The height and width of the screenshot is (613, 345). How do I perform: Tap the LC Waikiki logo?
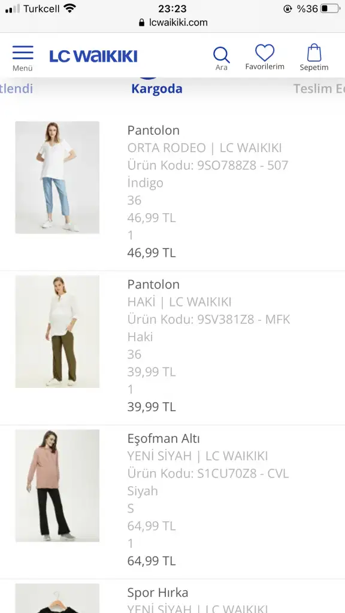(93, 56)
